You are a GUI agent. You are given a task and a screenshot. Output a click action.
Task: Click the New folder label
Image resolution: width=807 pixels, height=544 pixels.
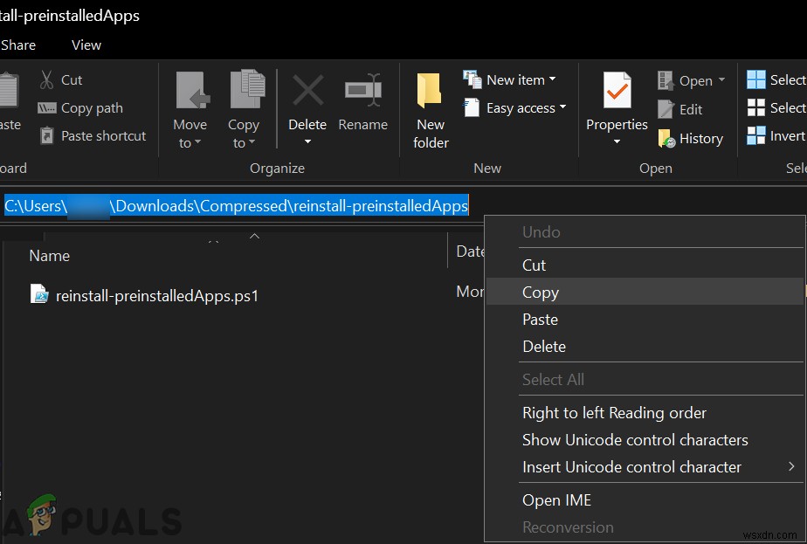pyautogui.click(x=431, y=134)
